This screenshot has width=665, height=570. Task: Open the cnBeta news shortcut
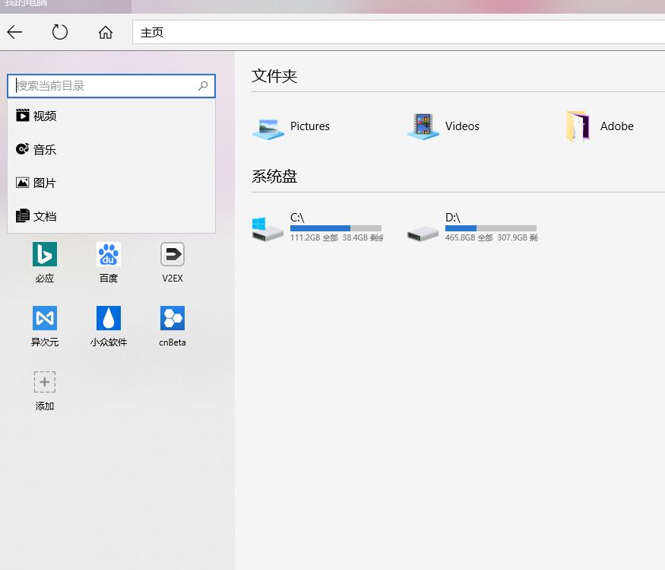pyautogui.click(x=172, y=326)
